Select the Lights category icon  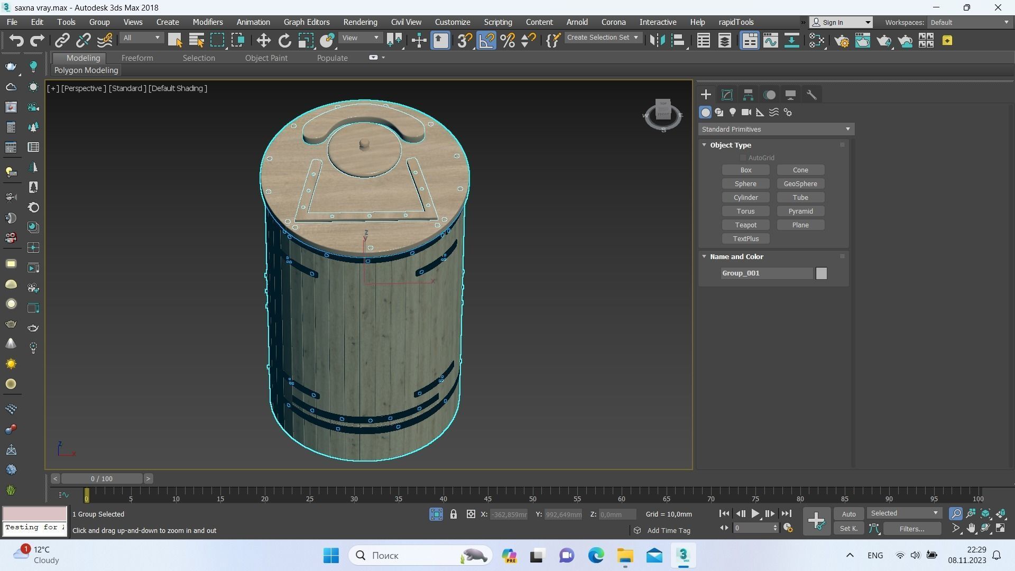coord(733,112)
